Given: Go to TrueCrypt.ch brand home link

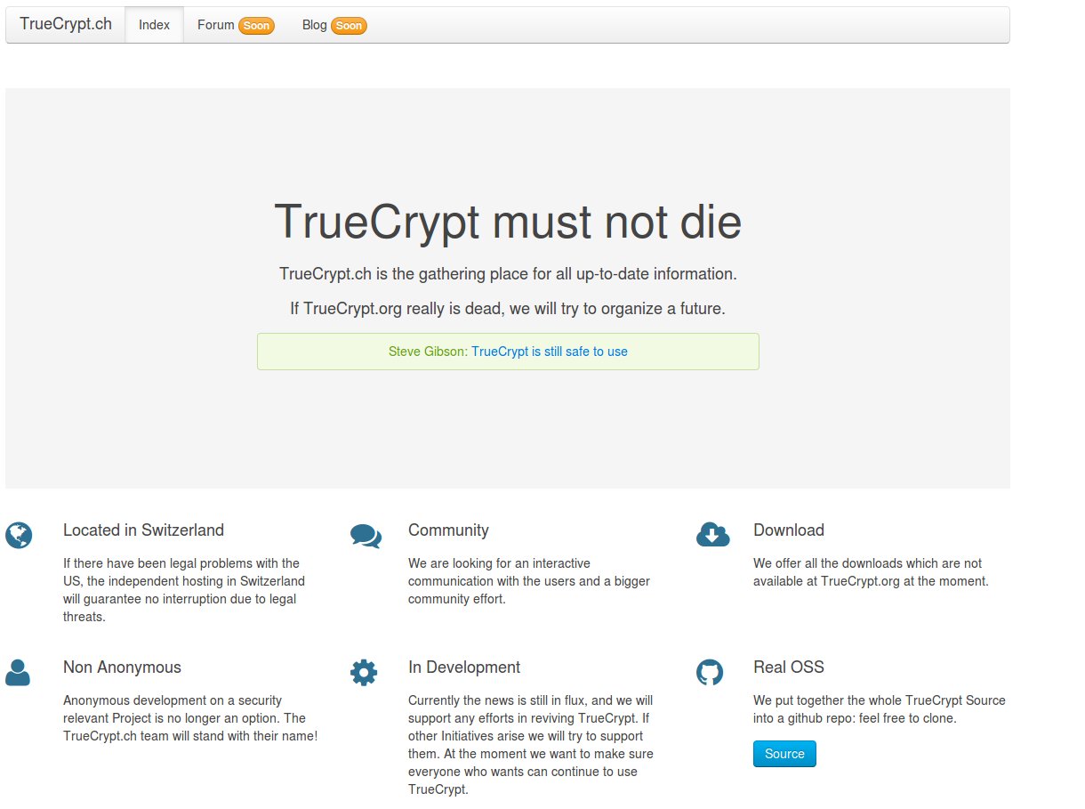Looking at the screenshot, I should (x=66, y=24).
